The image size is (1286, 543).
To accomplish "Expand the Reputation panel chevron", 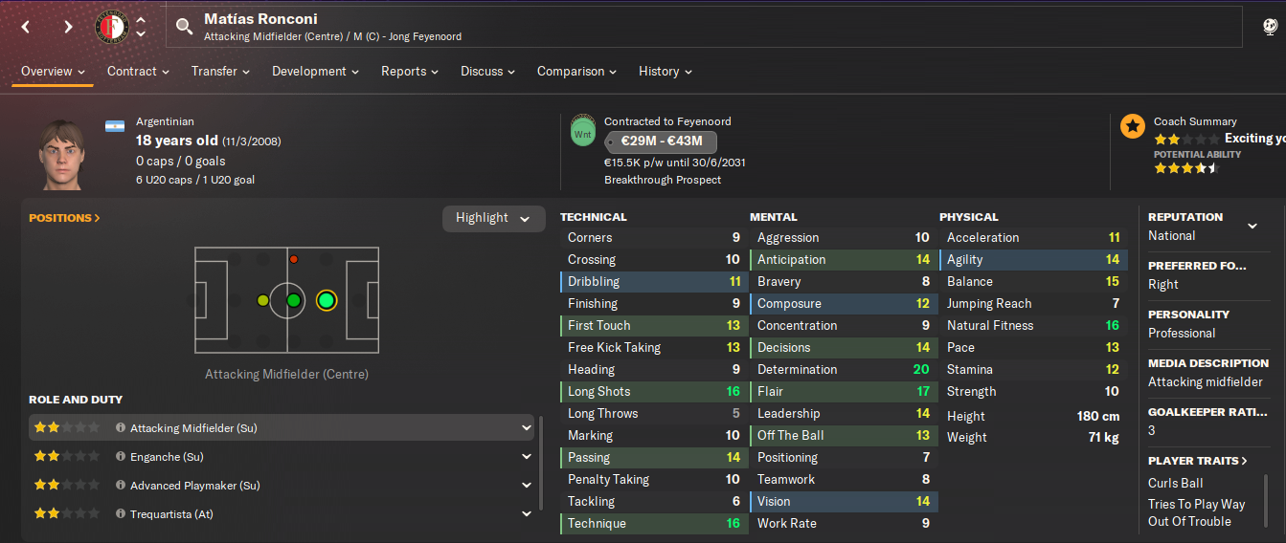I will pyautogui.click(x=1252, y=227).
